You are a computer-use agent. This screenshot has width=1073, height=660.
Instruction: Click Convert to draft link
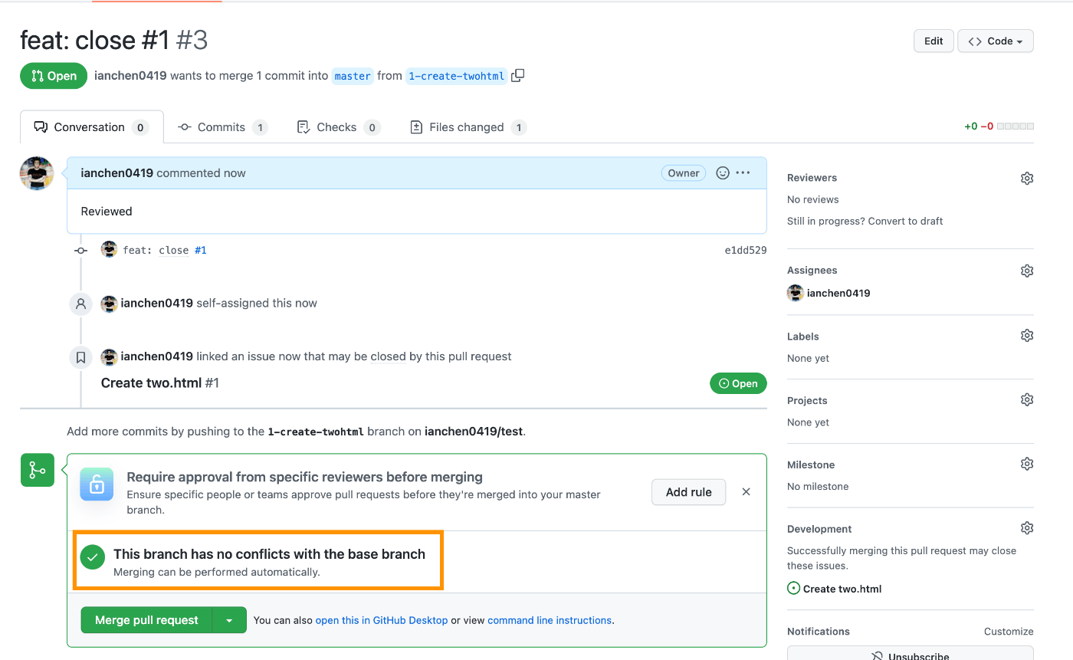906,221
